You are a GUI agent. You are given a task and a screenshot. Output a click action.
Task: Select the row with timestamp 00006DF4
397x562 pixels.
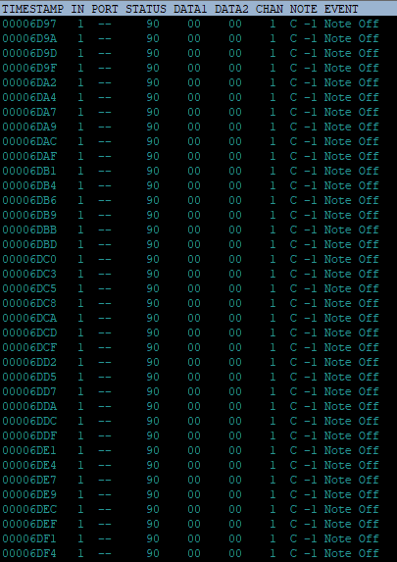coord(198,553)
